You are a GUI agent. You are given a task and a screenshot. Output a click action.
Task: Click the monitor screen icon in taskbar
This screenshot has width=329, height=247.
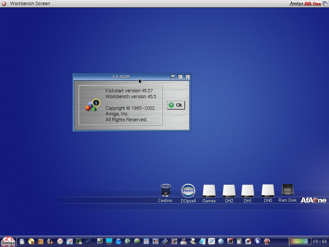pos(109,241)
